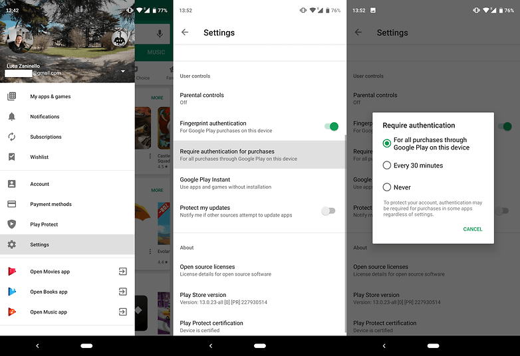520x356 pixels.
Task: Tap the Open Books app label
Action: [x=49, y=292]
